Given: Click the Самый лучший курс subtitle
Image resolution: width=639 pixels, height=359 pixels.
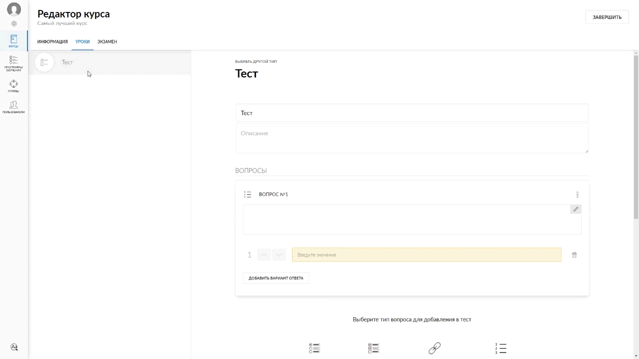Looking at the screenshot, I should point(62,23).
